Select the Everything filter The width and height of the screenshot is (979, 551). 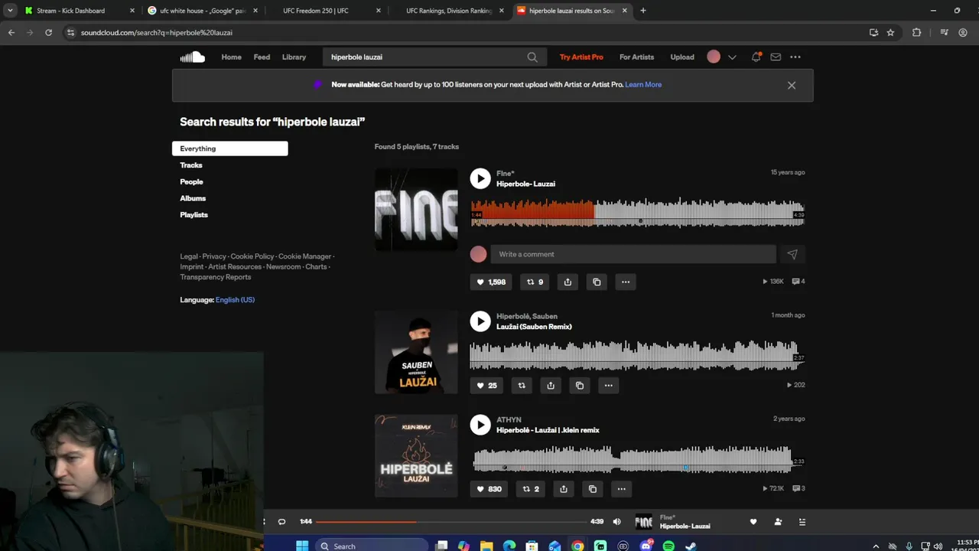(229, 148)
